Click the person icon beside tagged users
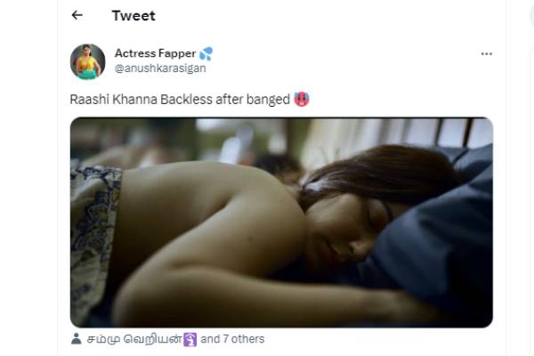This screenshot has height=356, width=534. point(77,338)
